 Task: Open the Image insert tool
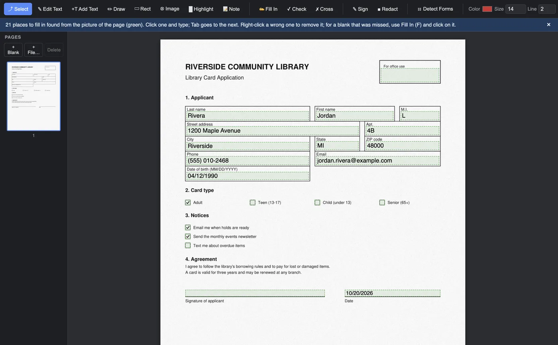point(170,9)
